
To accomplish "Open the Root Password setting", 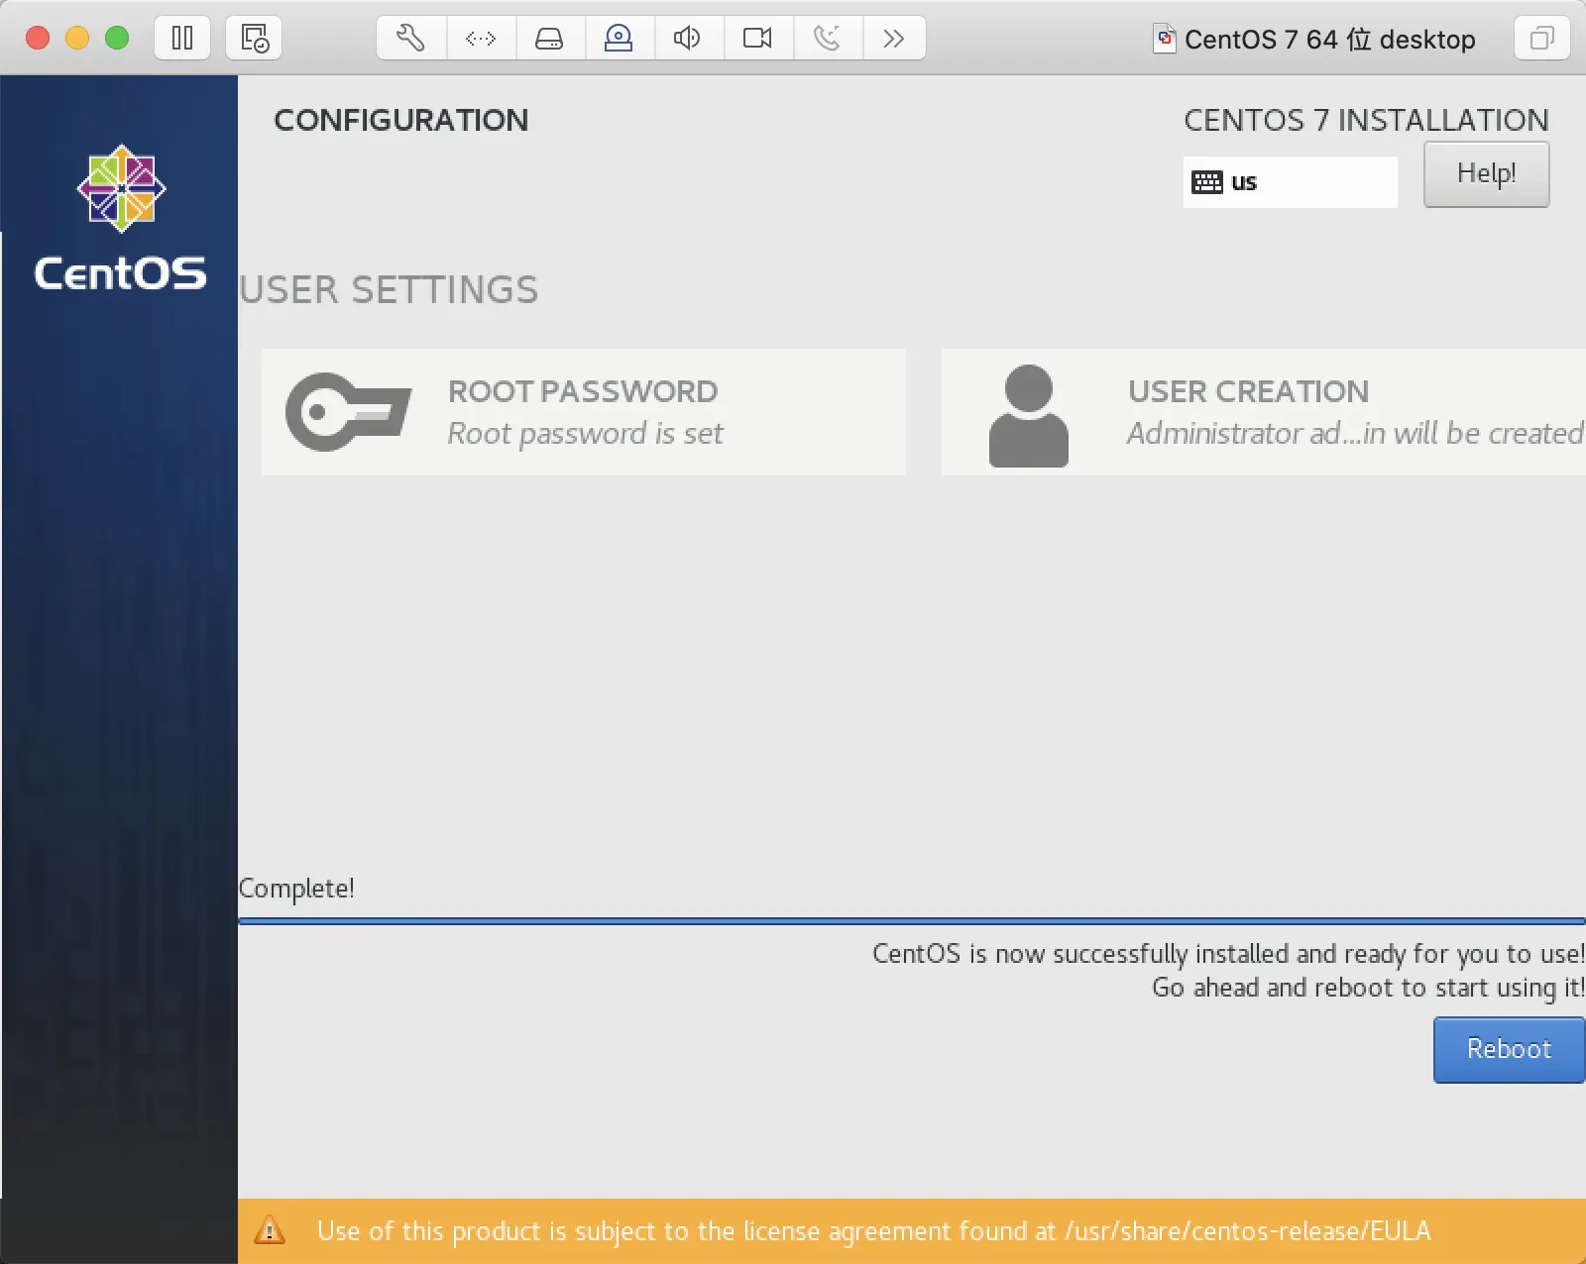I will click(584, 412).
